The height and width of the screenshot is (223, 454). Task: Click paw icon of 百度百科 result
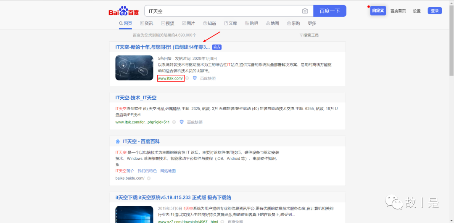[x=118, y=142]
